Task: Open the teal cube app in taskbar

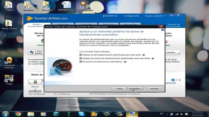Action: pyautogui.click(x=56, y=114)
